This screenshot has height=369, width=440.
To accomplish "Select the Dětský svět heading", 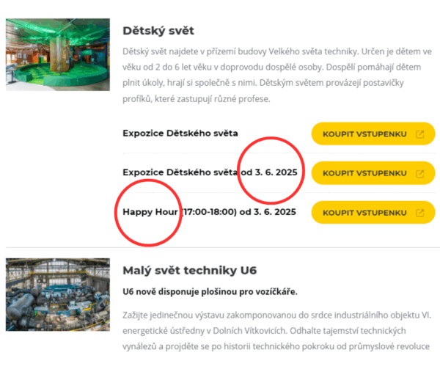I will 158,31.
